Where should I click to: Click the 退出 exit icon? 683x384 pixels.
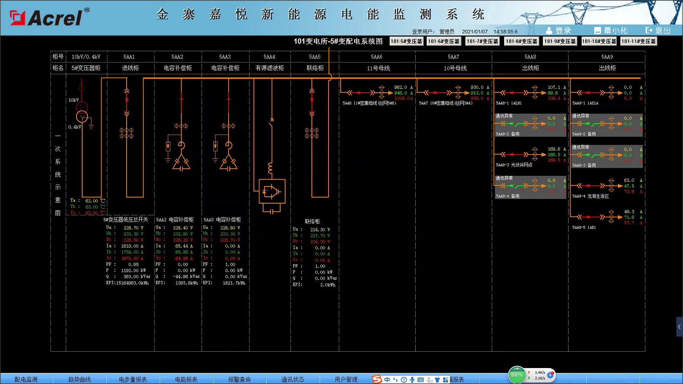tap(649, 30)
